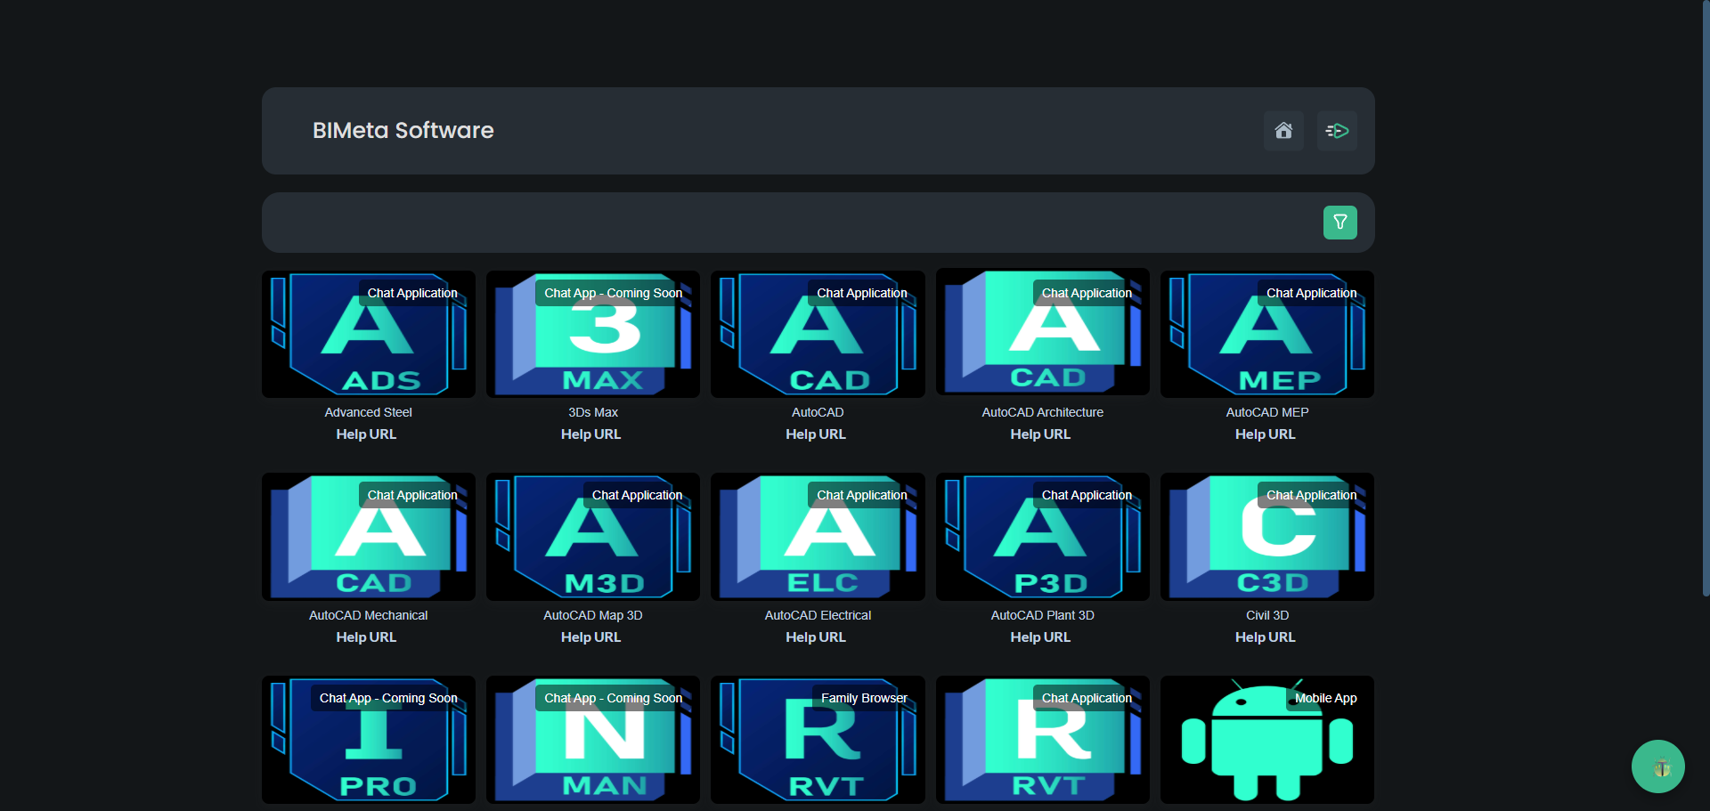Open the Navisworks MAN tile thumbnail
The image size is (1710, 811).
[592, 748]
